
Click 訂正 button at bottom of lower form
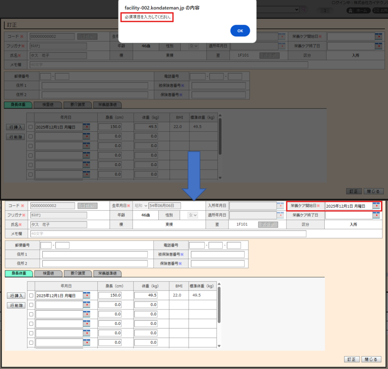click(351, 359)
